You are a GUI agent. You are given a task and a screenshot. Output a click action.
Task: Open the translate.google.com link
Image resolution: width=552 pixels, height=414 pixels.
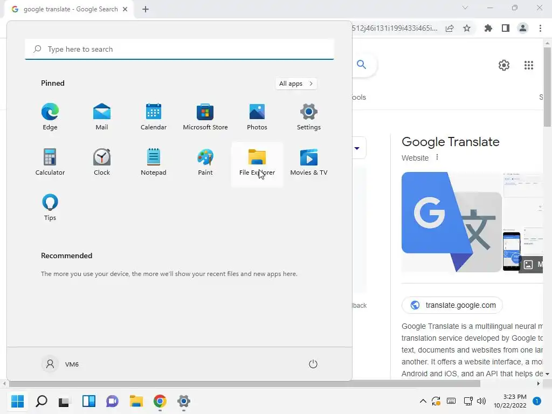(452, 305)
